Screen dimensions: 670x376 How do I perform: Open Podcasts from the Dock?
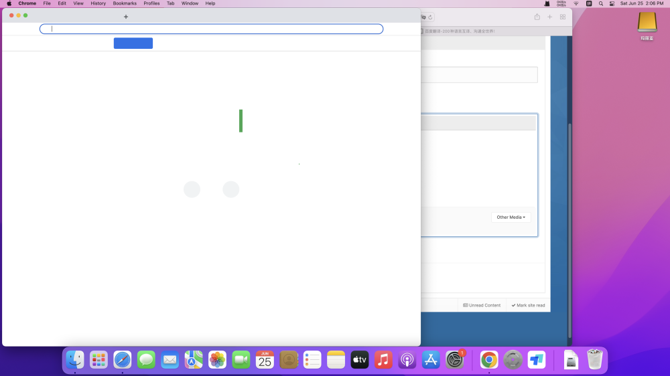point(407,360)
